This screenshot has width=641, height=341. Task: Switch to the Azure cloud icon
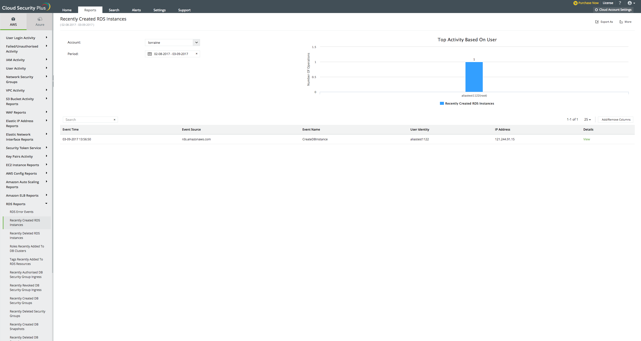(x=40, y=19)
